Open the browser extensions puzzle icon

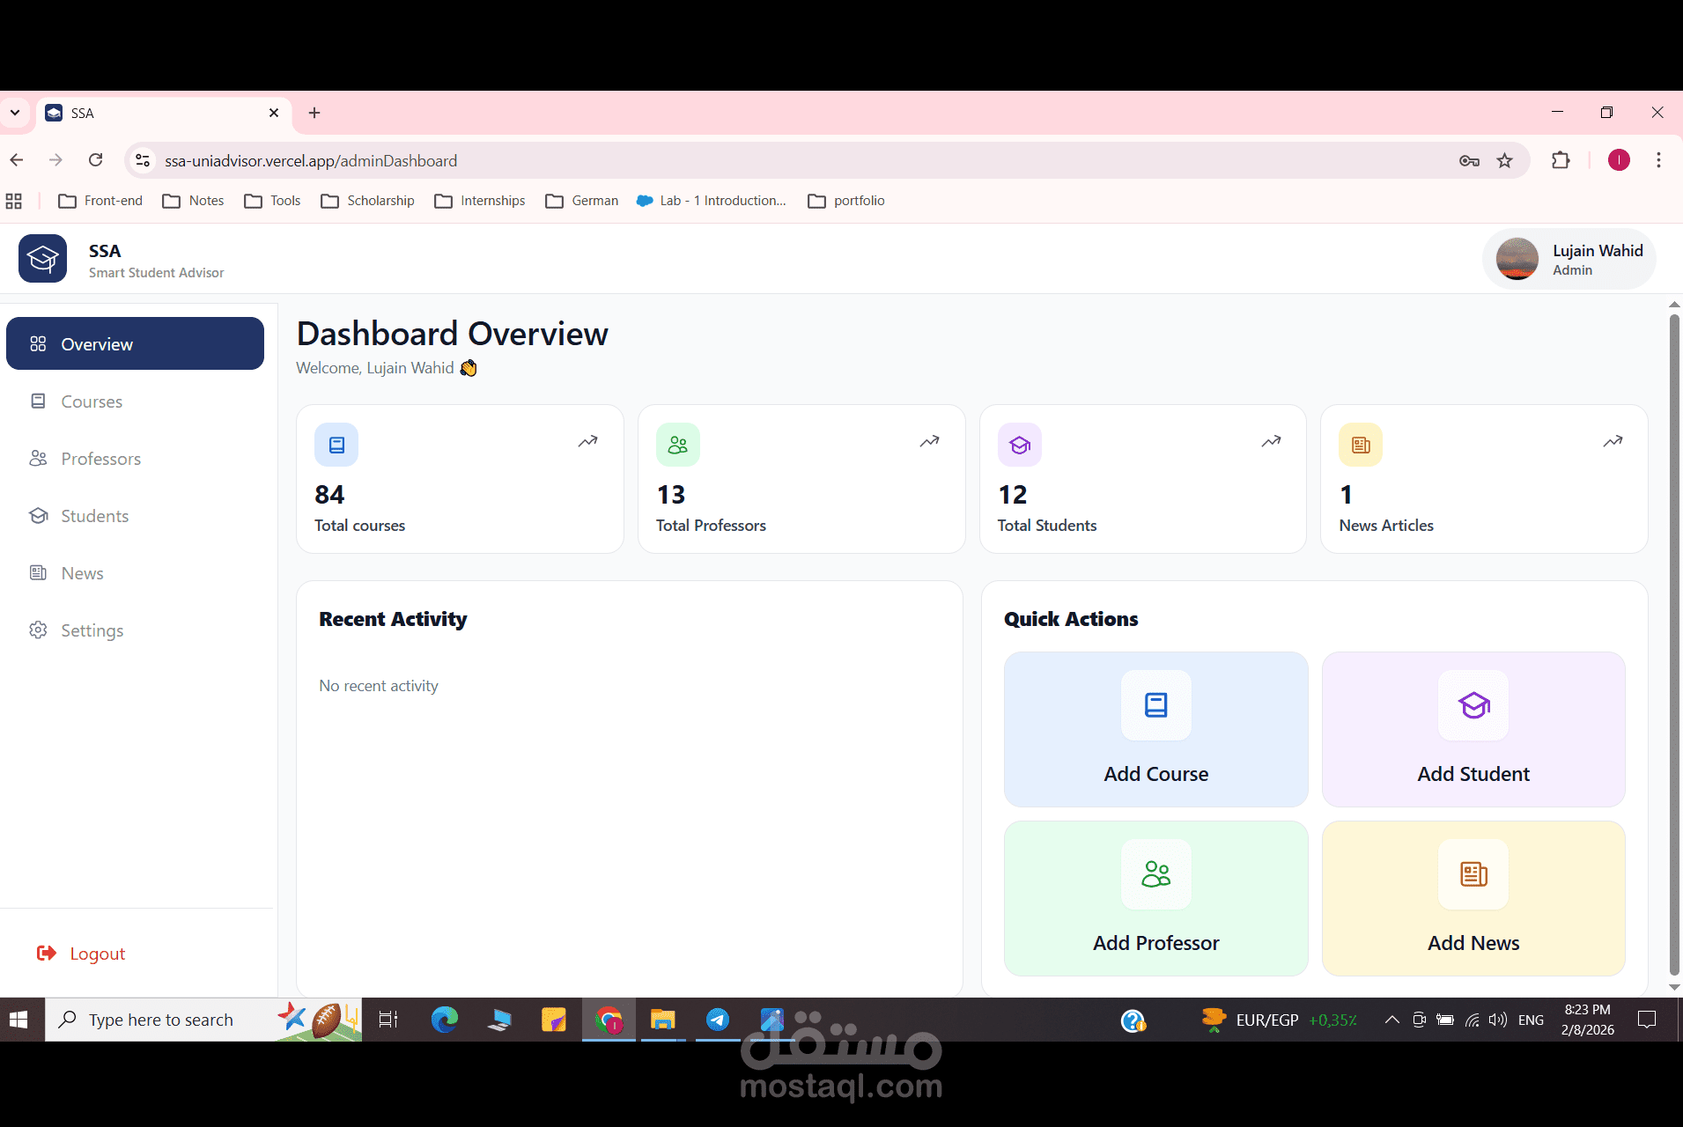[x=1561, y=160]
